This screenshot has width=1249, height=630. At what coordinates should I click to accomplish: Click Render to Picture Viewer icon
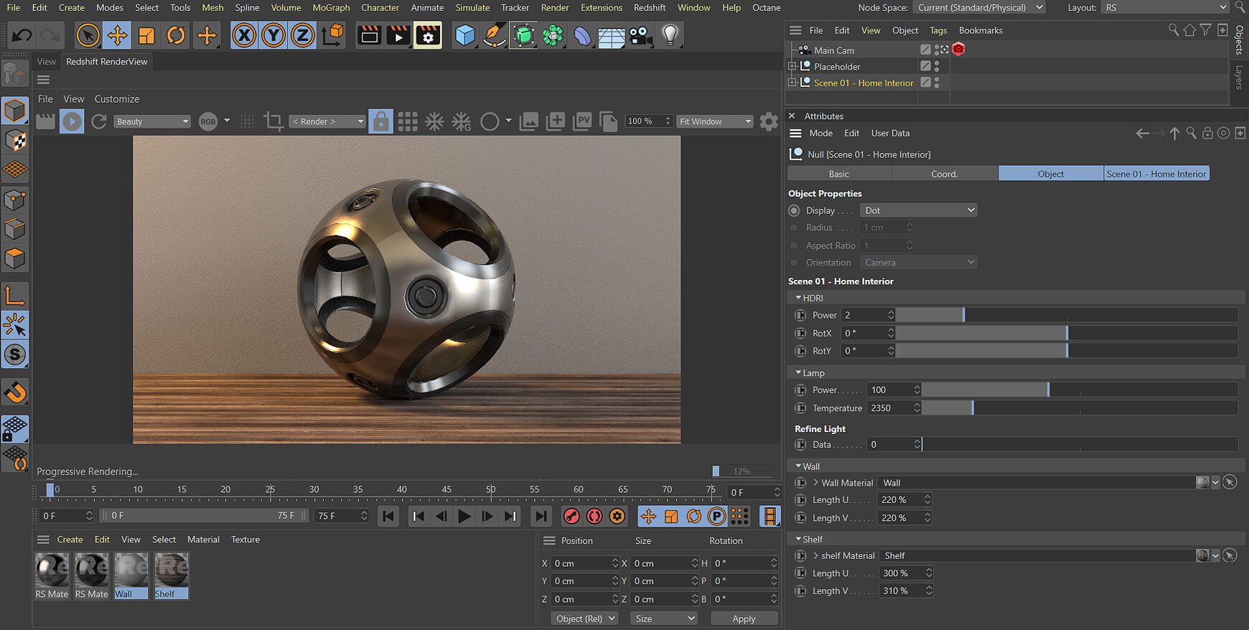[x=398, y=35]
